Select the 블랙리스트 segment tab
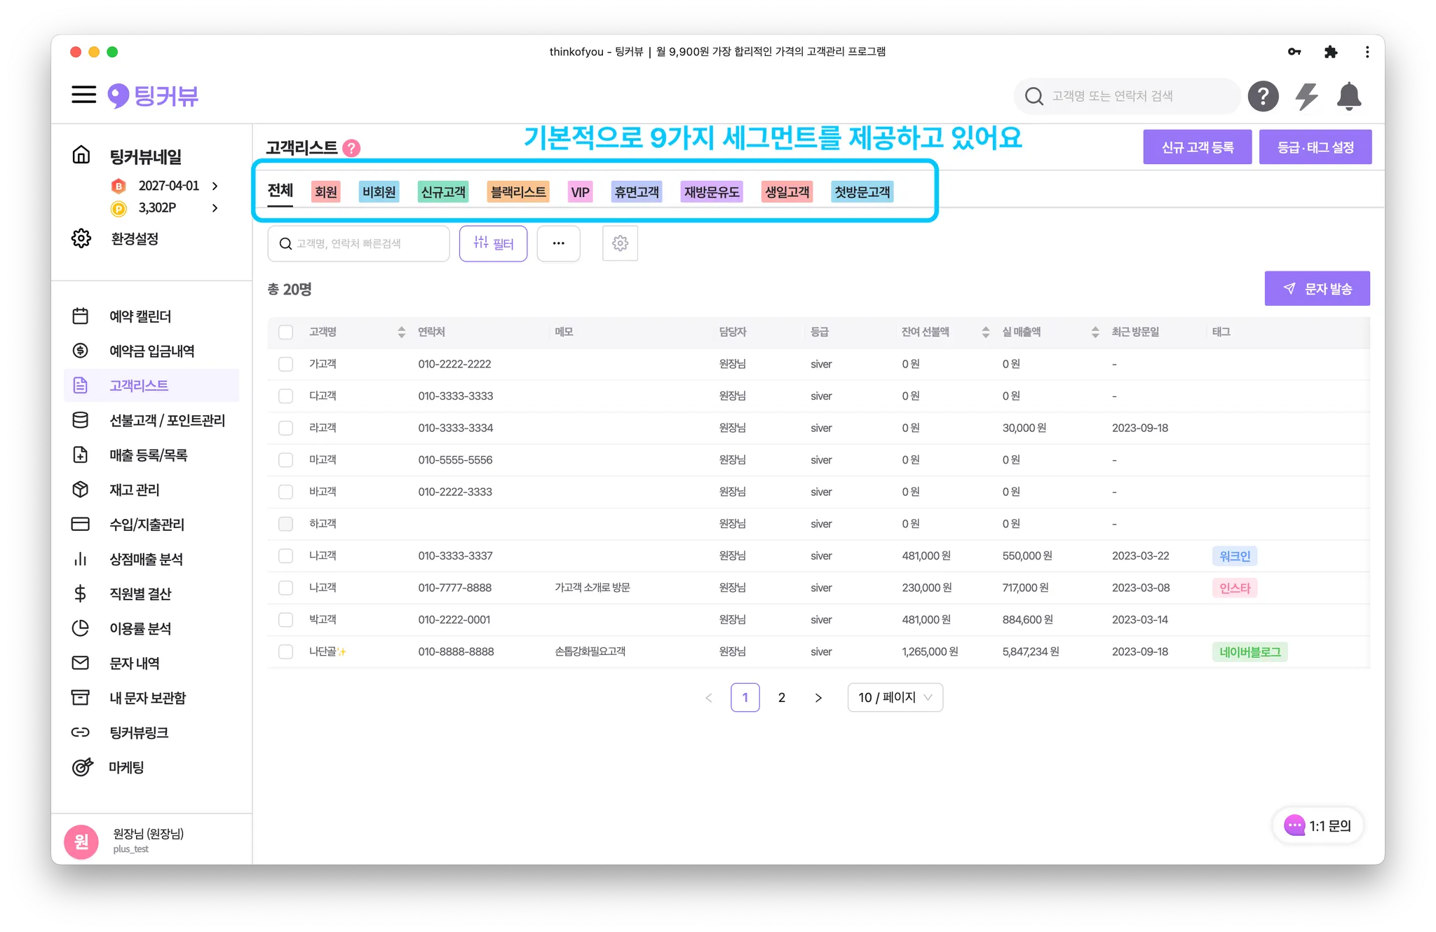This screenshot has width=1436, height=932. click(517, 192)
